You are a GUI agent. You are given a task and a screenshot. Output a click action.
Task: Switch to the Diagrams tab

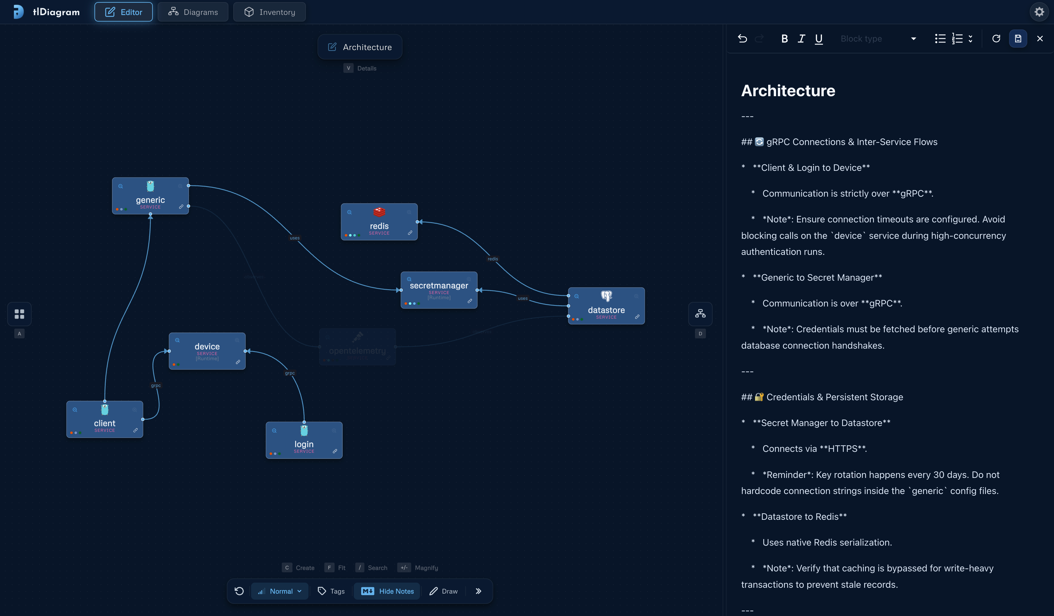point(193,12)
